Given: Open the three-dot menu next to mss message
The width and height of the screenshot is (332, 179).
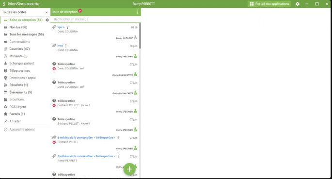Looking at the screenshot, I should coord(66,46).
